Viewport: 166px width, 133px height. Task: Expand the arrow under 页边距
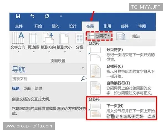point(34,52)
